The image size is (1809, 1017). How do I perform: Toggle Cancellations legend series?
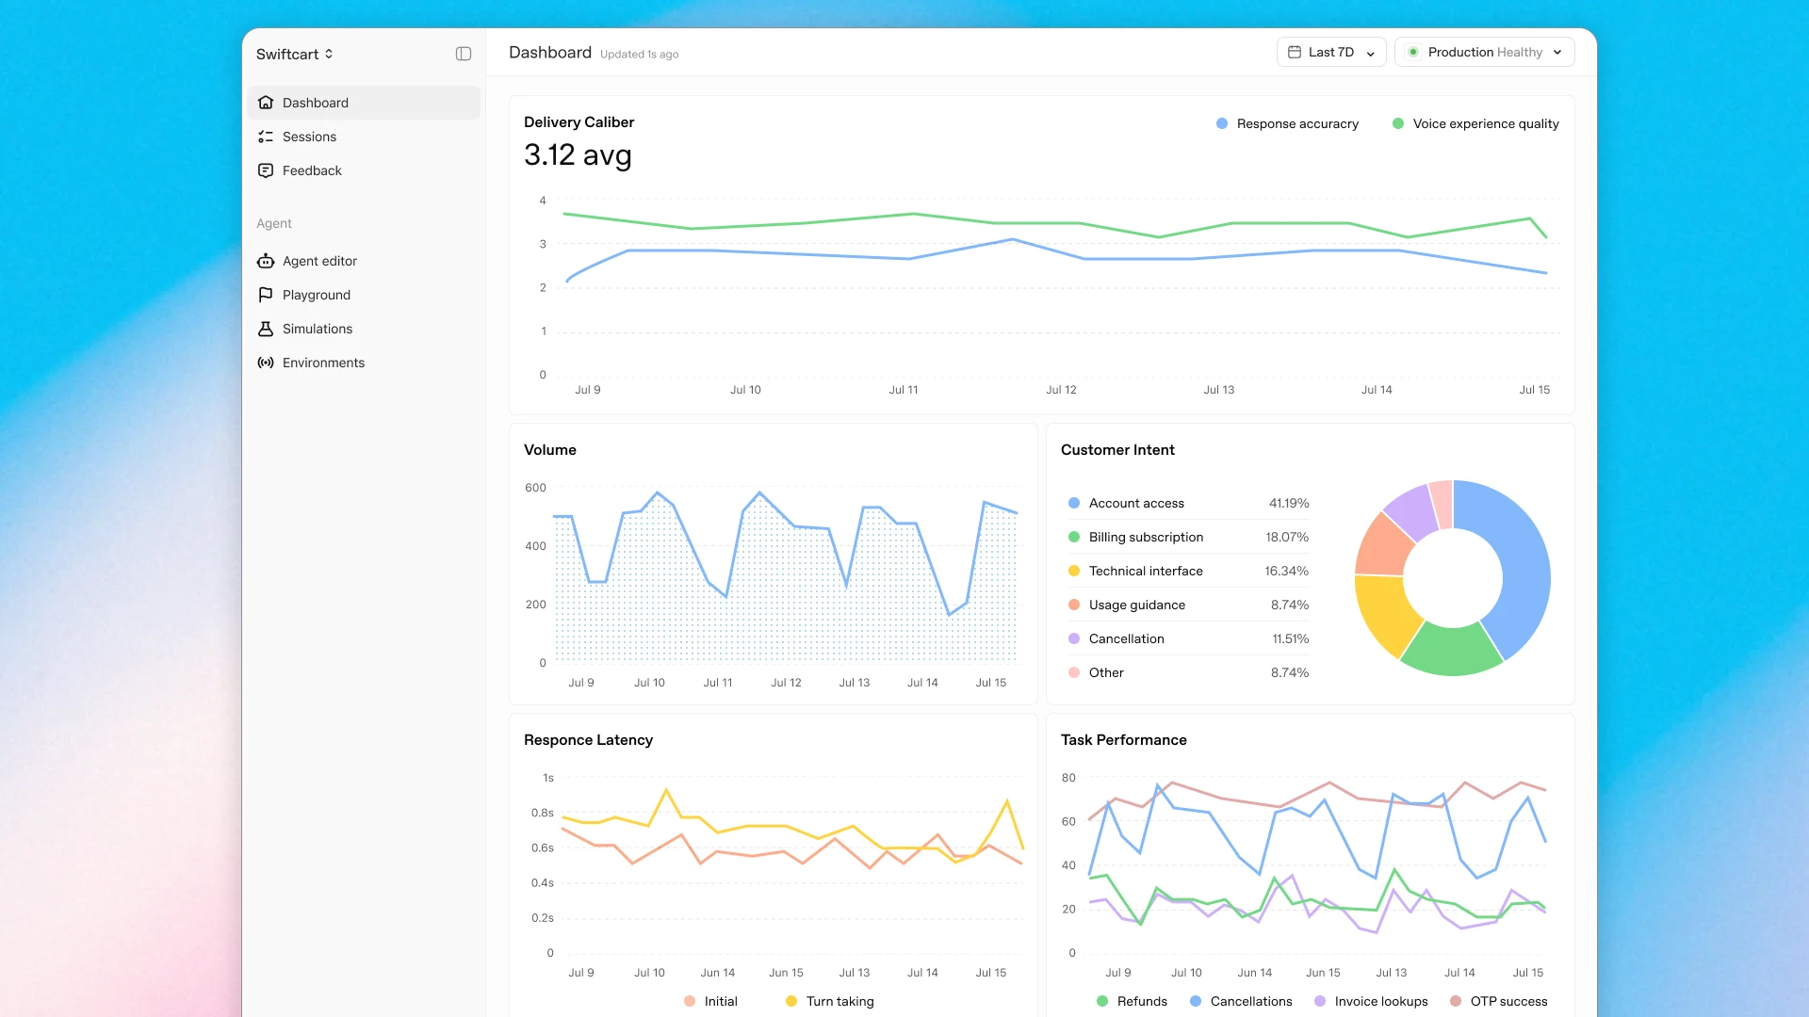click(x=1241, y=1001)
